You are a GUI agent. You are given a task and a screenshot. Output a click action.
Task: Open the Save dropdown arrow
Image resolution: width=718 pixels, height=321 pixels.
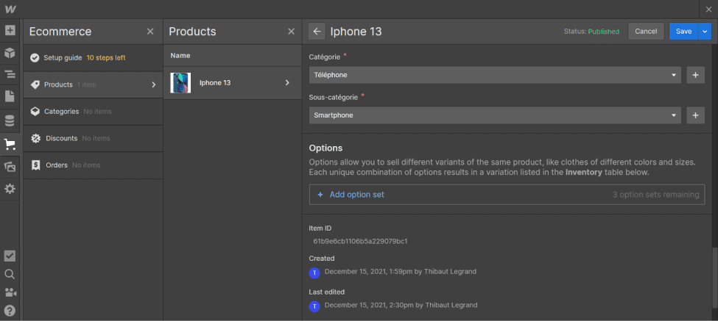(705, 32)
